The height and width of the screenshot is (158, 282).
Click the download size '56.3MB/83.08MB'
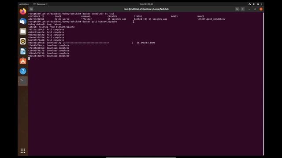[146, 43]
